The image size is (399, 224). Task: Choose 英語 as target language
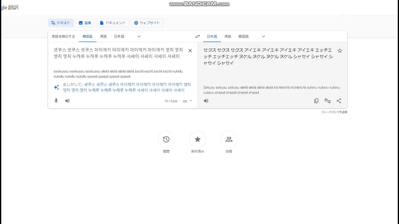pos(228,37)
